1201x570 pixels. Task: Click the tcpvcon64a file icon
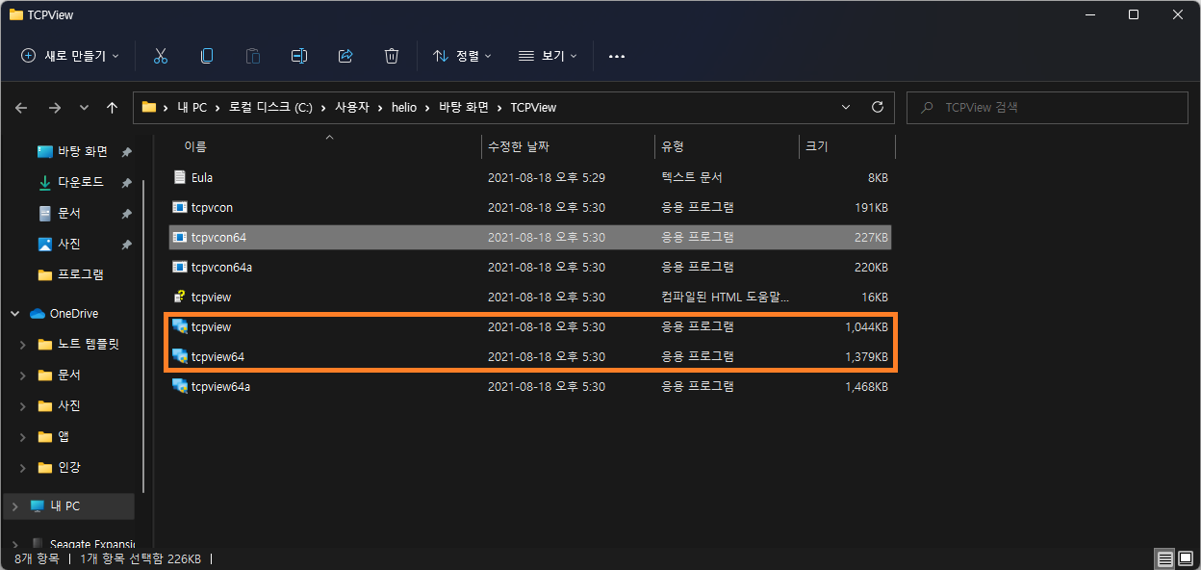[x=179, y=267]
